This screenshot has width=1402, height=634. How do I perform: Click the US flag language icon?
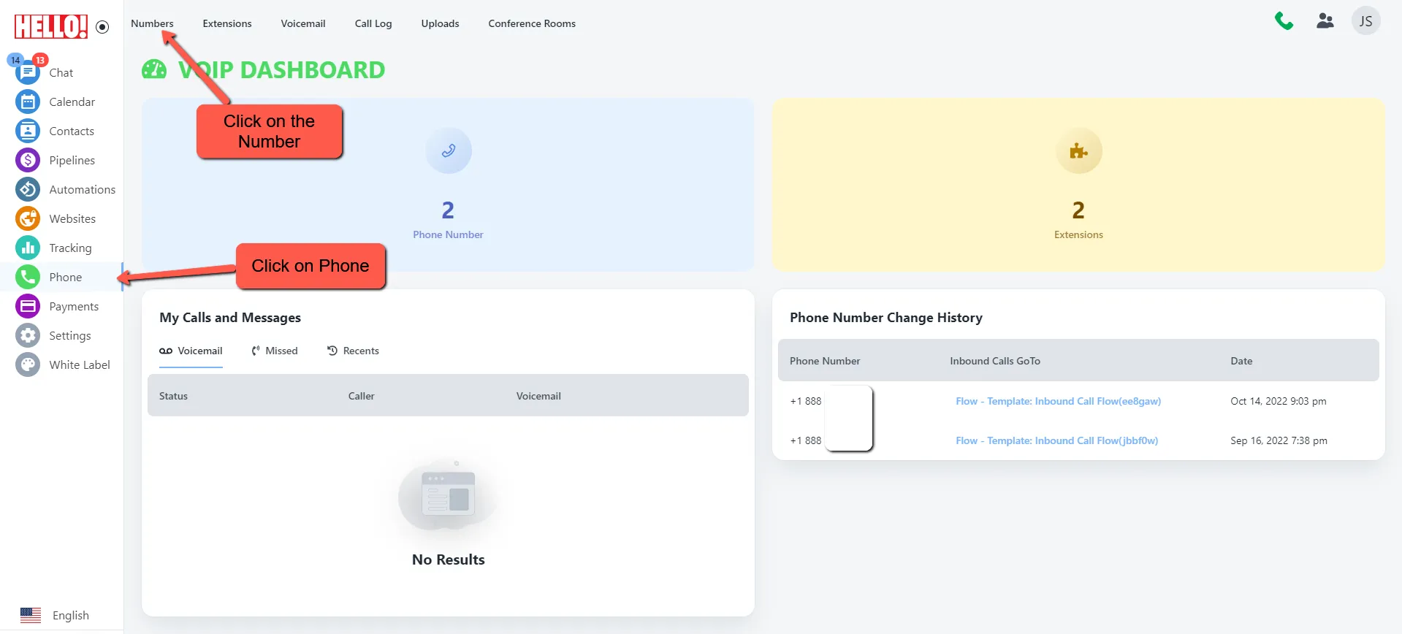31,615
